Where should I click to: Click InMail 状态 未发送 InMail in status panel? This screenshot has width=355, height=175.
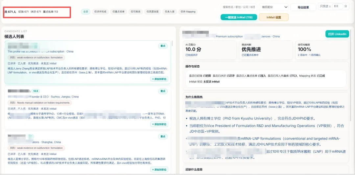coord(204,82)
